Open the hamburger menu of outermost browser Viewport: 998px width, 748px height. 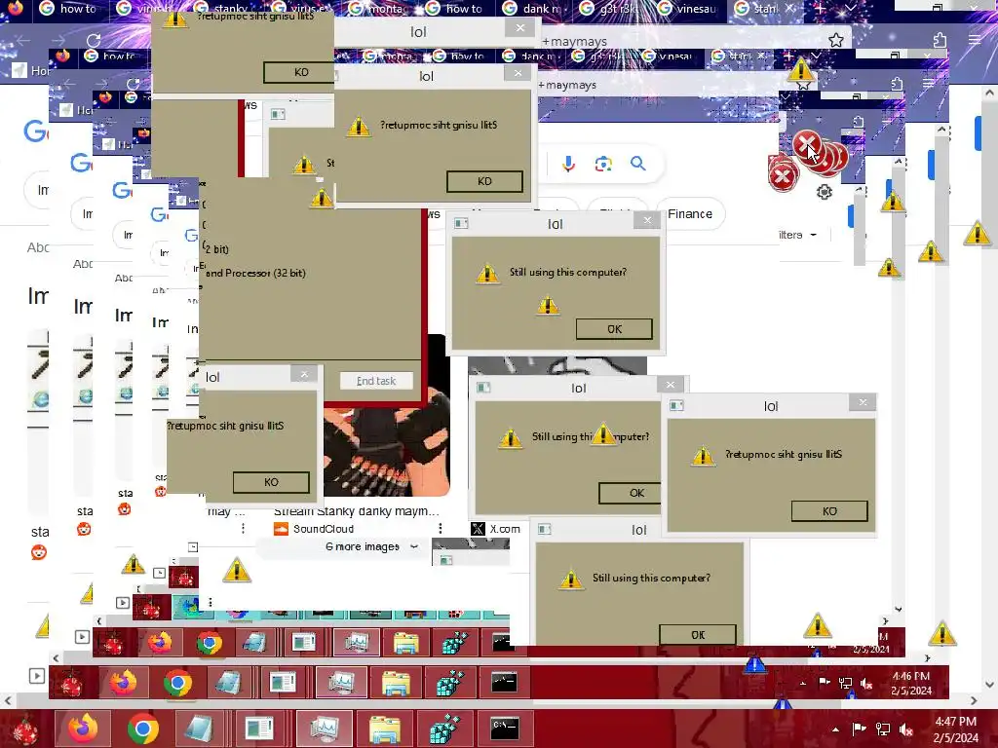tap(975, 39)
